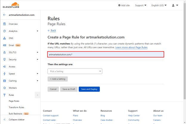The height and width of the screenshot is (124, 186).
Task: Click the Workers icon in sidebar
Action: (x=4, y=88)
